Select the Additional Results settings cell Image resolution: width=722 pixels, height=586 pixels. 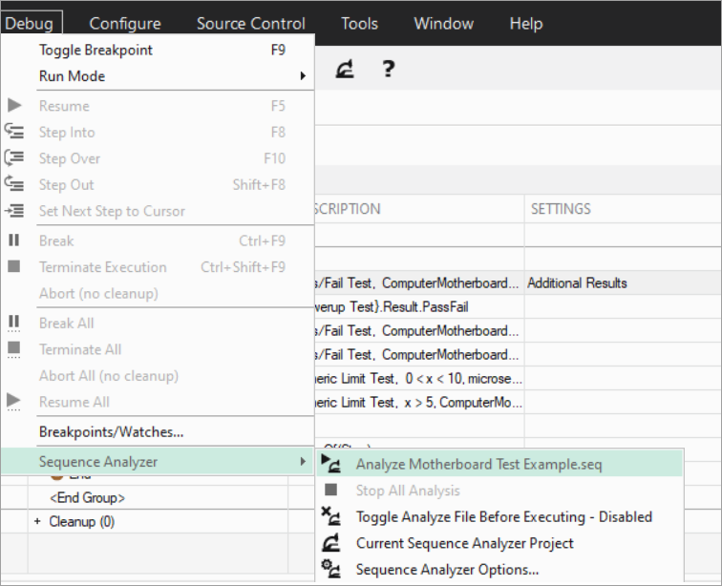[623, 283]
